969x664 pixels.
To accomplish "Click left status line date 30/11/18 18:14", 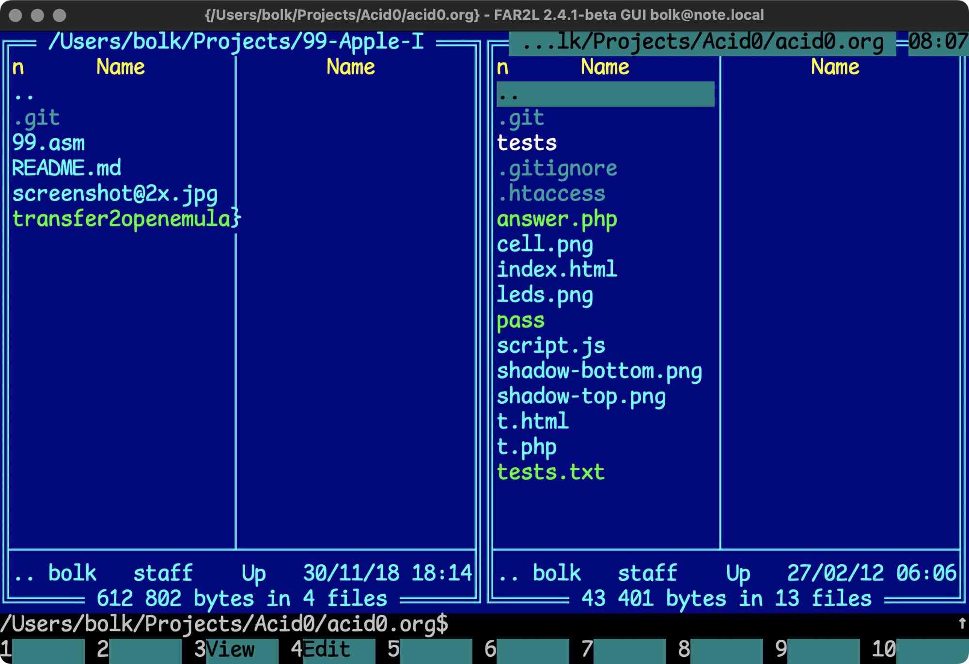I will [388, 573].
